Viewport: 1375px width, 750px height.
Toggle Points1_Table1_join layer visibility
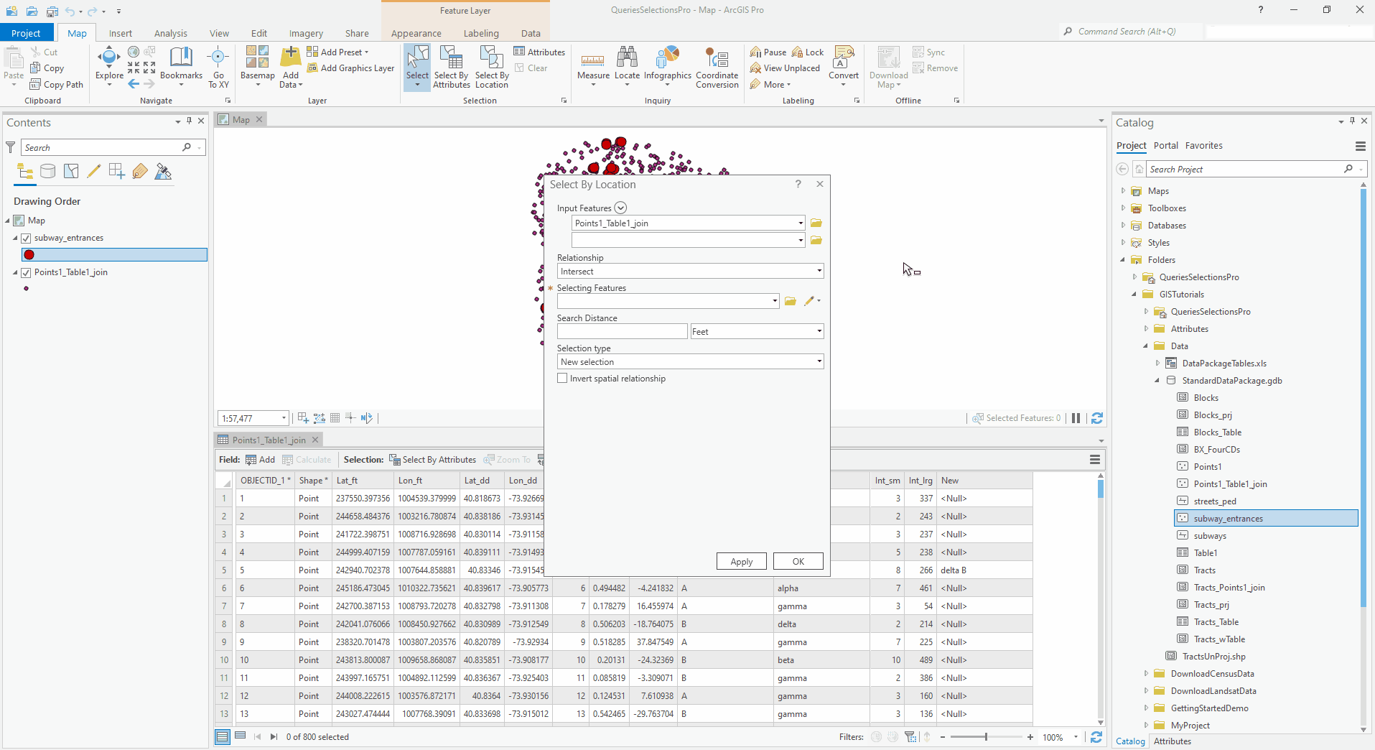(x=26, y=272)
